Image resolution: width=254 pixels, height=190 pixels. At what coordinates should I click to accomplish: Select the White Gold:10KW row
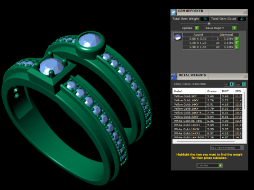pyautogui.click(x=207, y=129)
